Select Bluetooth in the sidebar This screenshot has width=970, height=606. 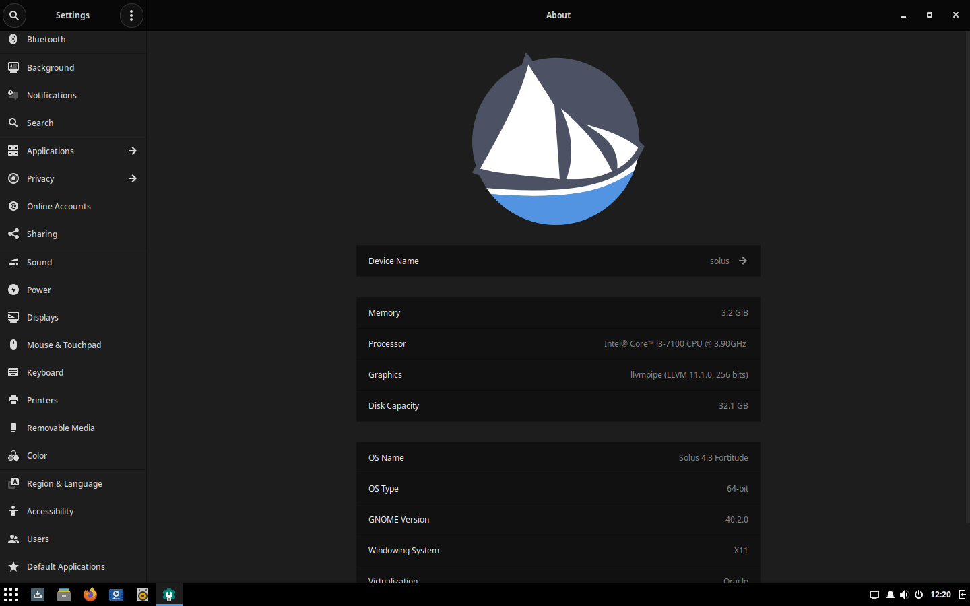pyautogui.click(x=73, y=40)
